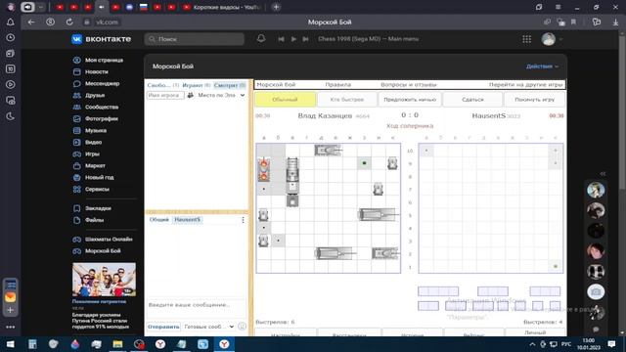Click Покинуть игру button
This screenshot has height=352, width=626.
click(535, 100)
